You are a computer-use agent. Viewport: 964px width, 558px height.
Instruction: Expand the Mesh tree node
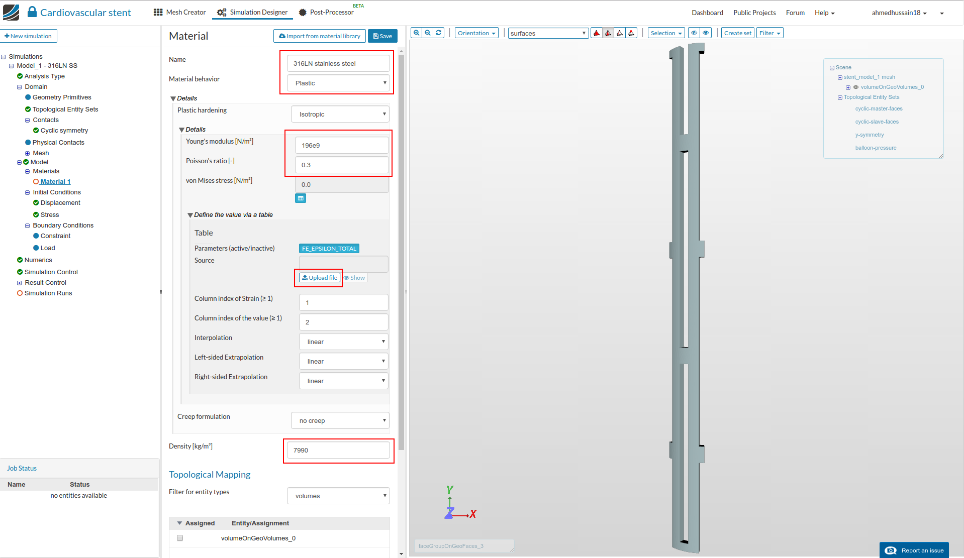pyautogui.click(x=28, y=154)
